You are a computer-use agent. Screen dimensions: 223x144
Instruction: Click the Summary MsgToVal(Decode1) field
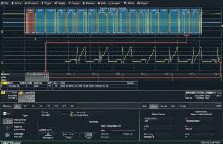(x=111, y=126)
